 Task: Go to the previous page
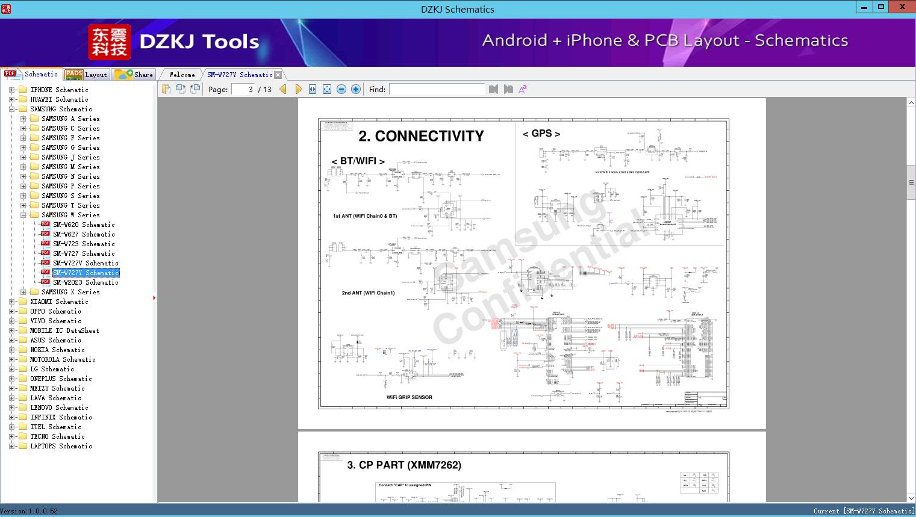(283, 89)
